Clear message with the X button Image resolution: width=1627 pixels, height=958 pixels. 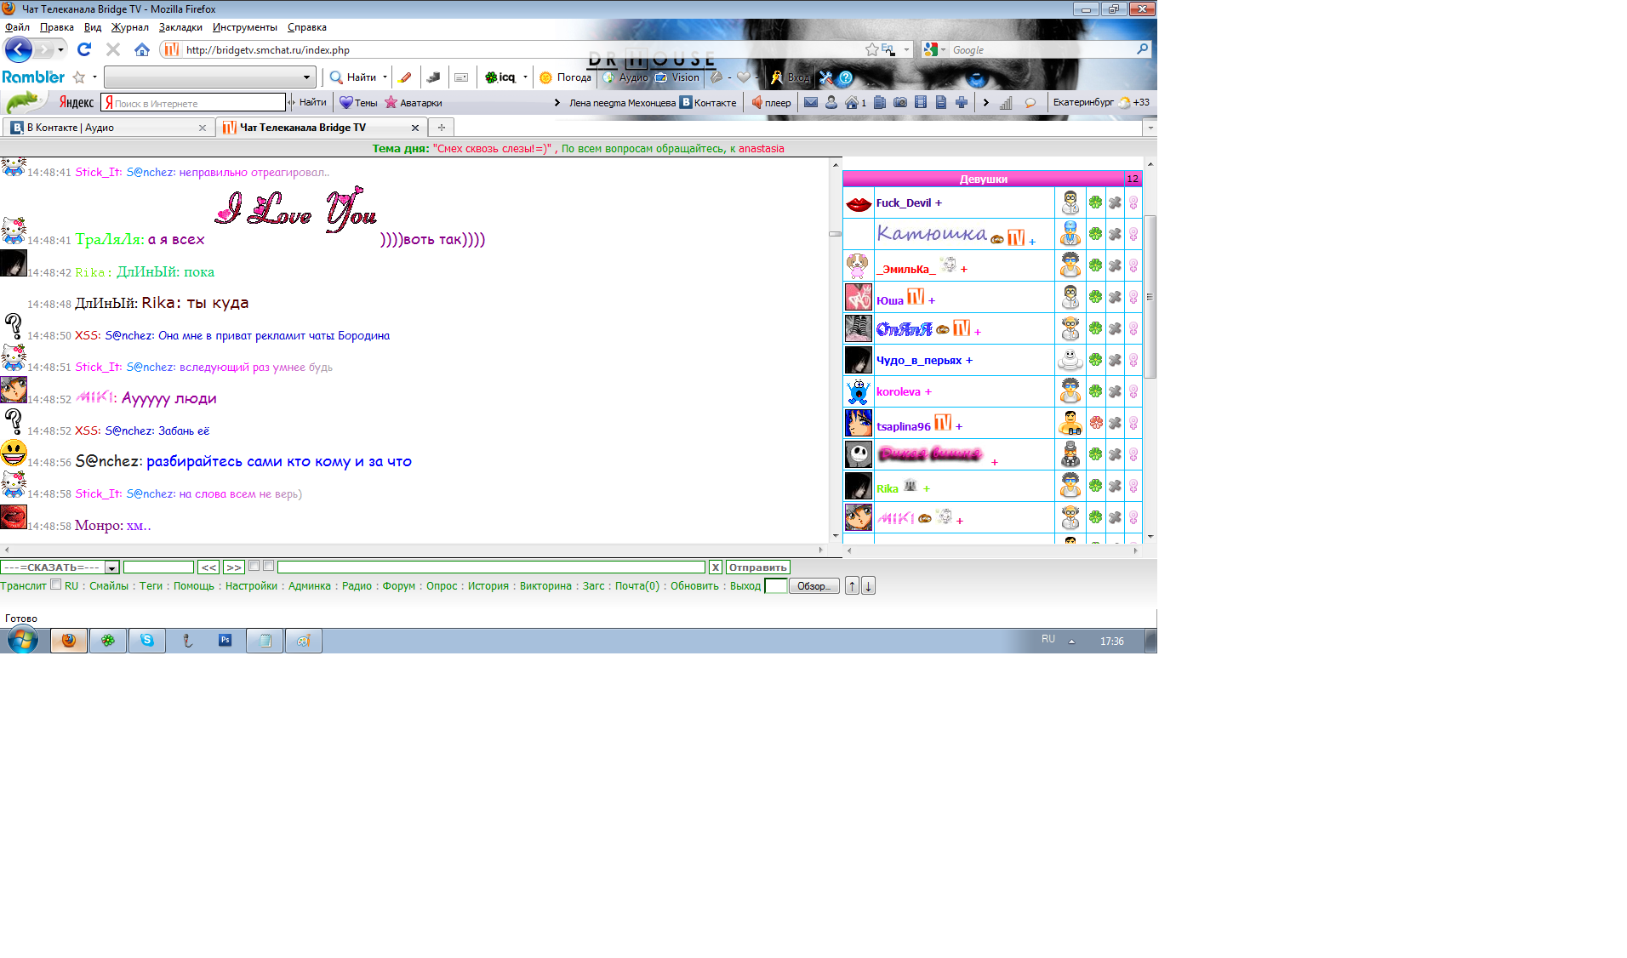(716, 567)
